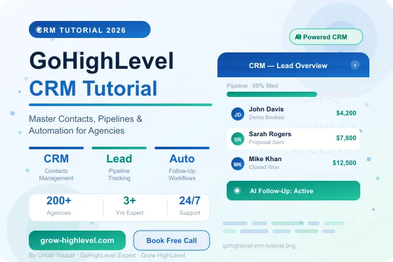Select the John Davis lead row
Image resolution: width=393 pixels, height=262 pixels.
(x=293, y=113)
